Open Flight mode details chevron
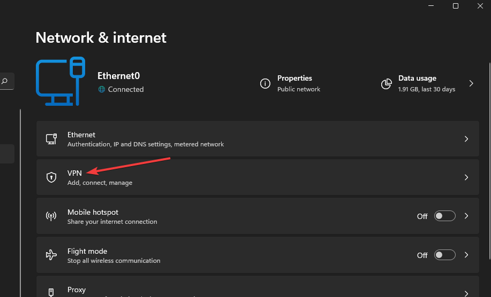Image resolution: width=491 pixels, height=297 pixels. pyautogui.click(x=466, y=255)
